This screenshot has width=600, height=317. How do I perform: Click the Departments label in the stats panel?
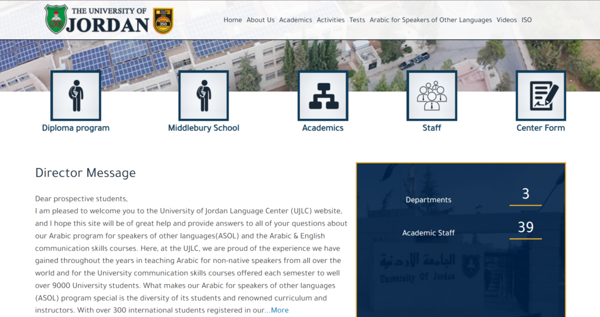(x=428, y=200)
